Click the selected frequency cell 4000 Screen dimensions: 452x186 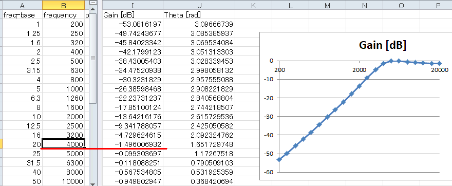point(63,143)
